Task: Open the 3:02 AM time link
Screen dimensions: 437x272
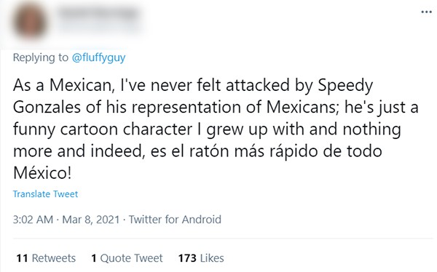Action: pos(33,220)
